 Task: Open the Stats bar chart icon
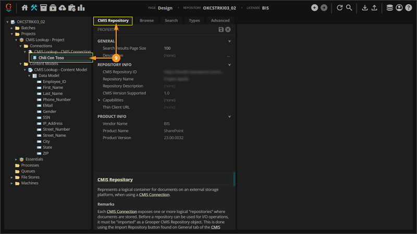pos(81,8)
